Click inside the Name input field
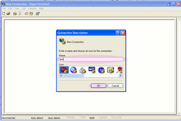The width and height of the screenshot is (181, 121). pyautogui.click(x=91, y=59)
